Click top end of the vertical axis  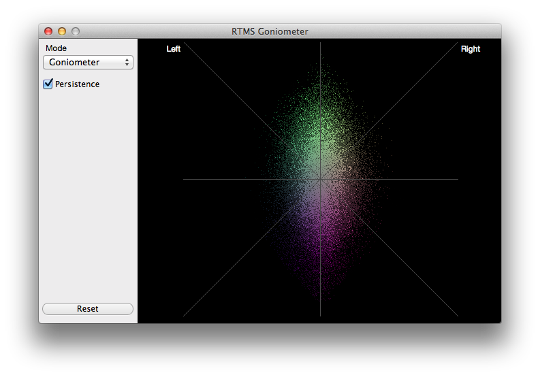[321, 44]
